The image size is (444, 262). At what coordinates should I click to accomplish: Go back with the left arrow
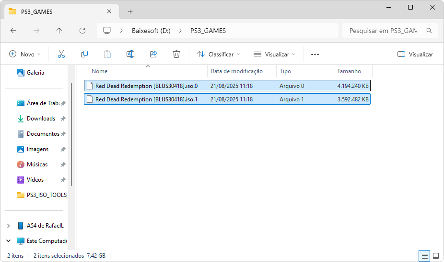(13, 31)
